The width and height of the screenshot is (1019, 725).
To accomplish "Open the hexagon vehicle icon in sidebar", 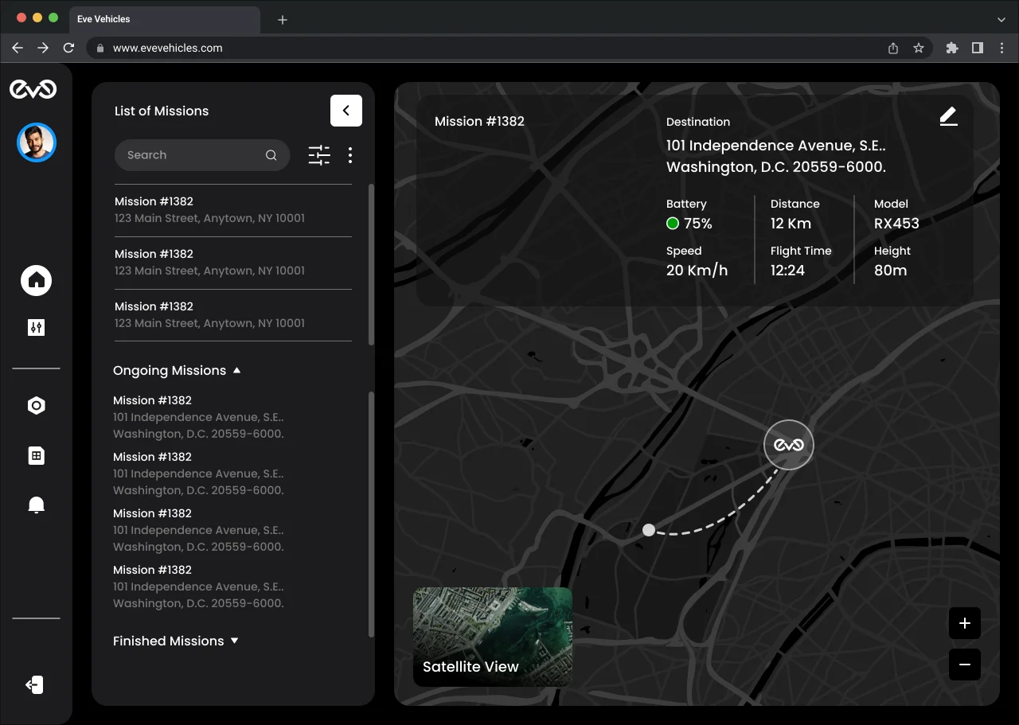I will coord(36,406).
